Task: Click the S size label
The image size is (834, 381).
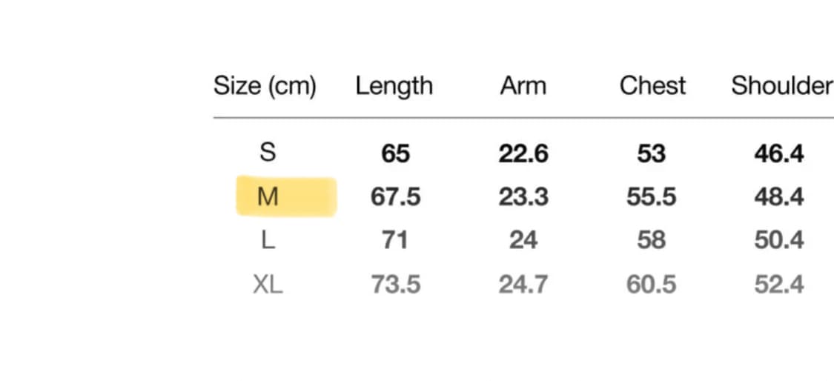Action: pos(268,153)
